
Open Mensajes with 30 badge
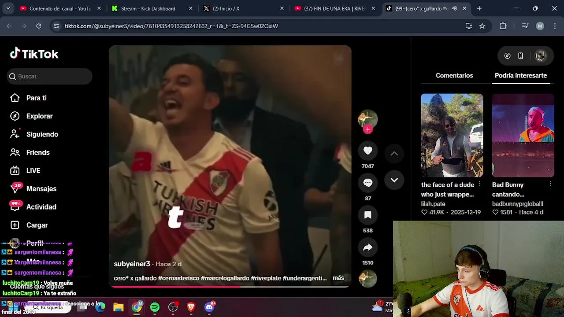tap(33, 188)
